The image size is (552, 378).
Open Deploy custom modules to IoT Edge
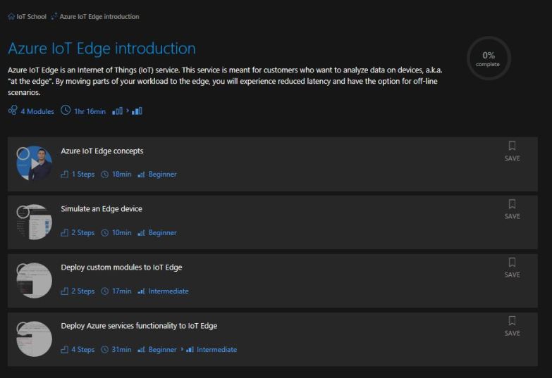pyautogui.click(x=121, y=267)
